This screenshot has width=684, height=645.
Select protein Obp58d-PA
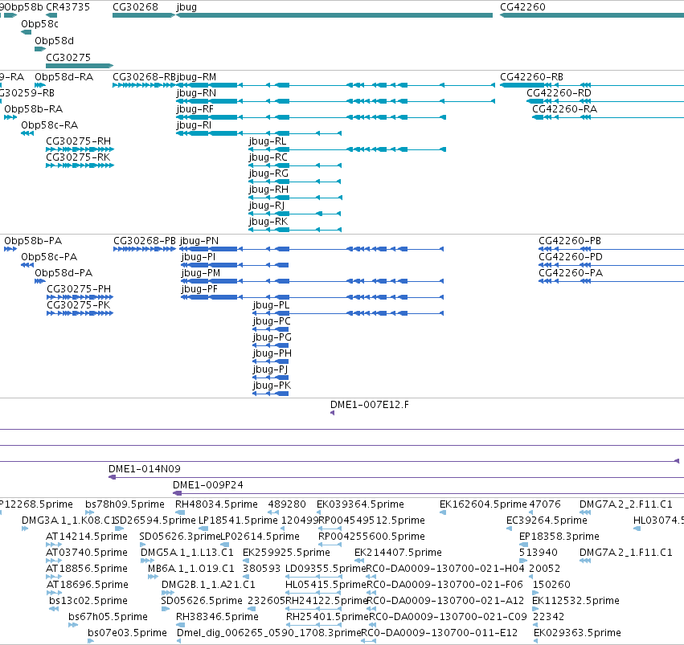[x=40, y=281]
